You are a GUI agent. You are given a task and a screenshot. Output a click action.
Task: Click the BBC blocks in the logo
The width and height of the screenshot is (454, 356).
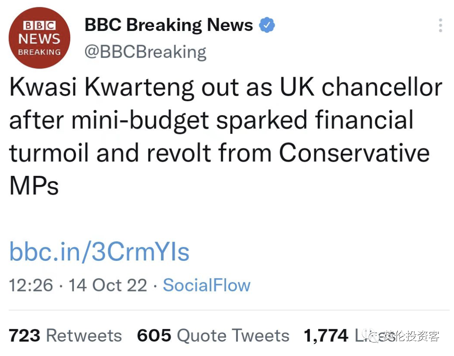[x=39, y=25]
